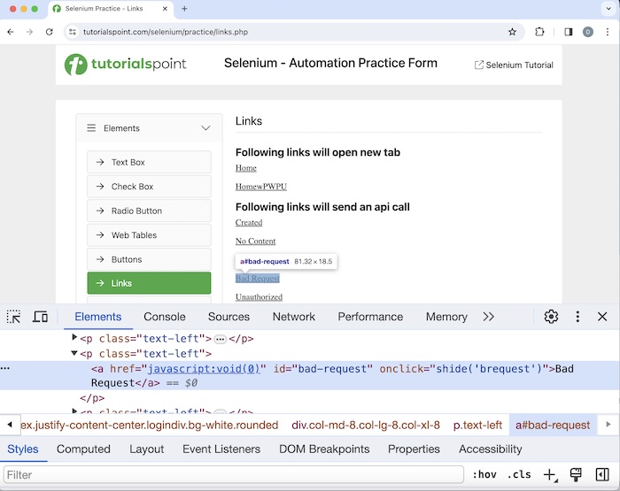Open the Web Tables sidebar item

click(x=149, y=235)
